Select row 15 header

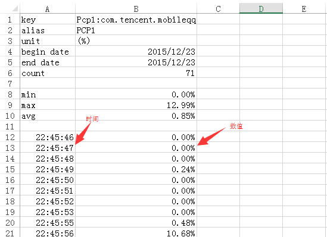pos(10,169)
